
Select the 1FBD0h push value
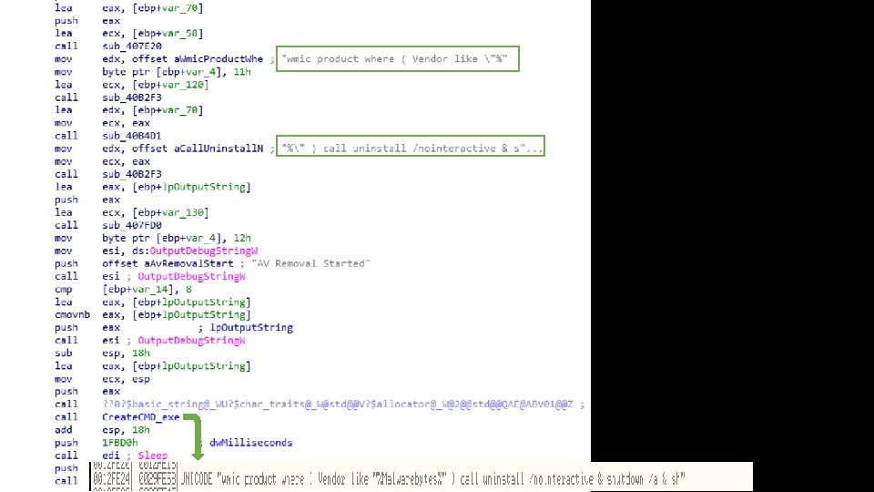[120, 443]
